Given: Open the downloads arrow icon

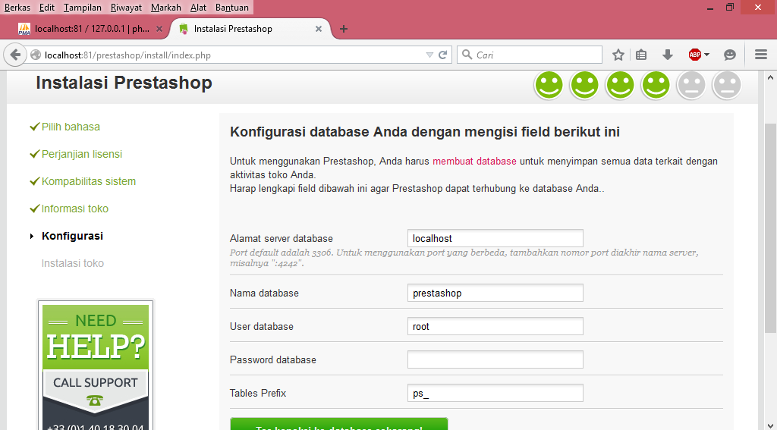Looking at the screenshot, I should pyautogui.click(x=668, y=55).
